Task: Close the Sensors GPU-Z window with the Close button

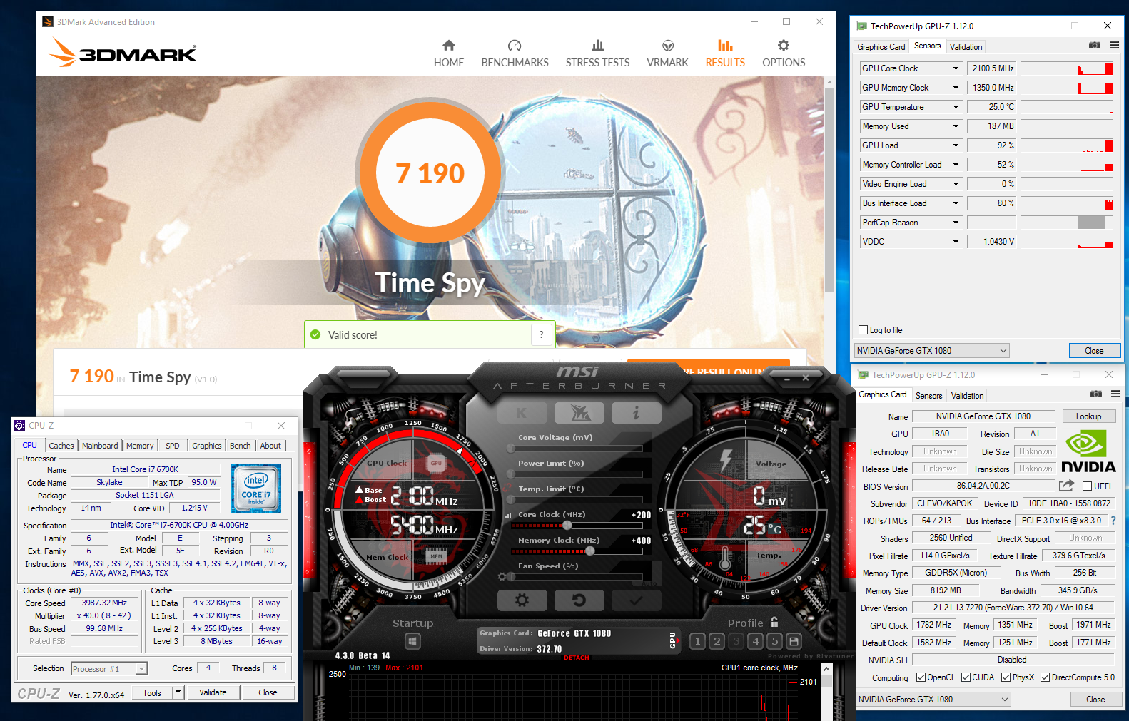Action: point(1094,350)
